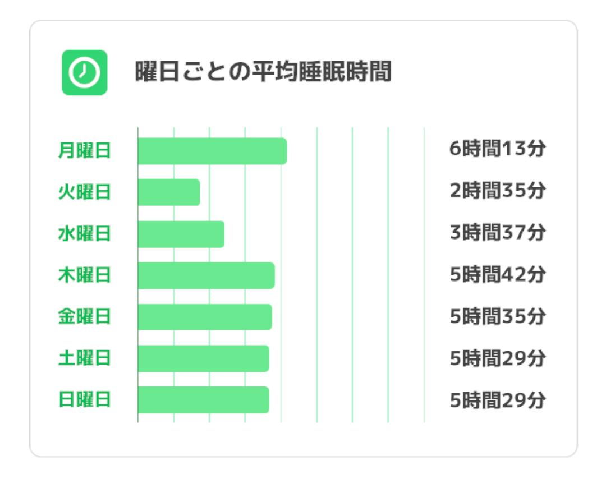Click the green clock icon
The image size is (606, 479).
click(84, 73)
